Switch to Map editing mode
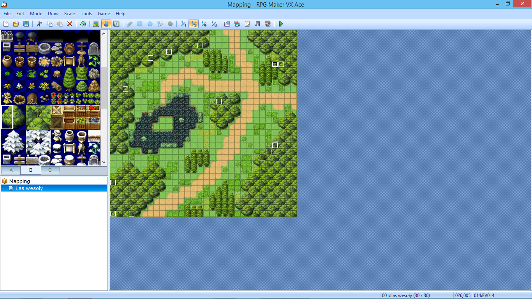Screen dimensions: 532x299 pyautogui.click(x=96, y=24)
